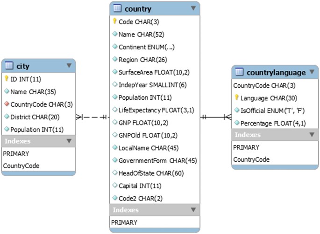The height and width of the screenshot is (234, 320).
Task: Click the countrylanguage table icon in header
Action: click(239, 72)
